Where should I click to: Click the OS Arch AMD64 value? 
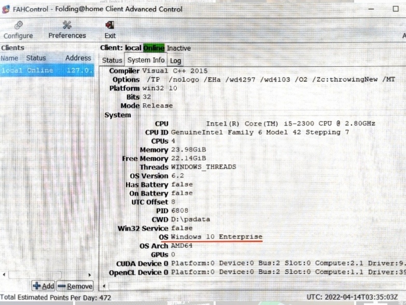pyautogui.click(x=181, y=246)
